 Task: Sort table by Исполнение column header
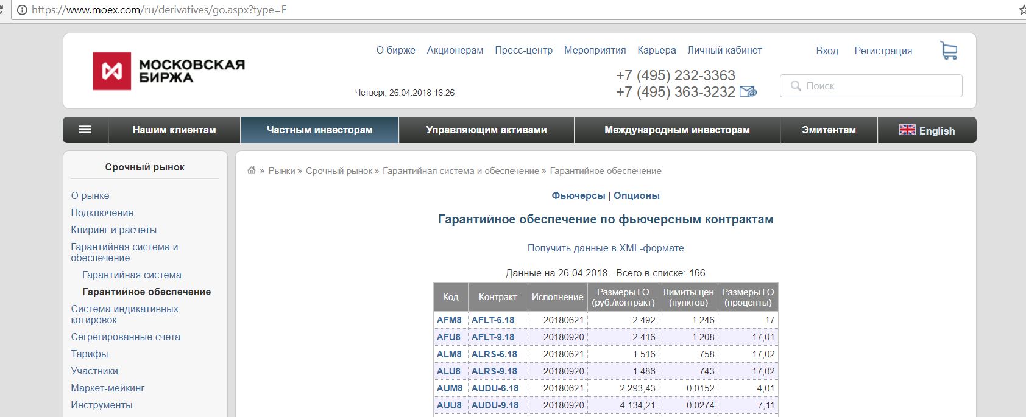pos(557,297)
